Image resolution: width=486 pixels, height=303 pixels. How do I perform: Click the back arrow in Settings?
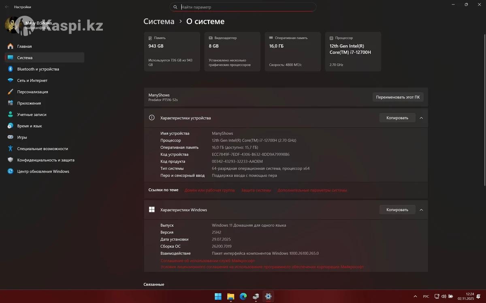tap(6, 7)
